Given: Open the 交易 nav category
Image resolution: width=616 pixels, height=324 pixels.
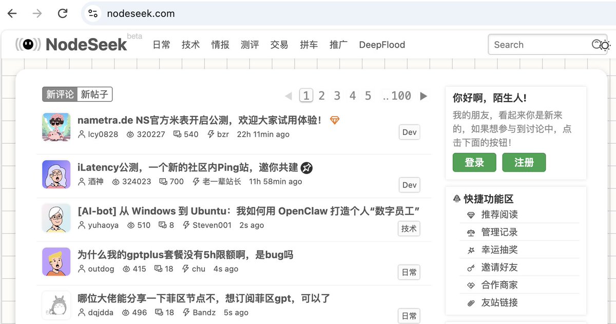Looking at the screenshot, I should coord(279,45).
